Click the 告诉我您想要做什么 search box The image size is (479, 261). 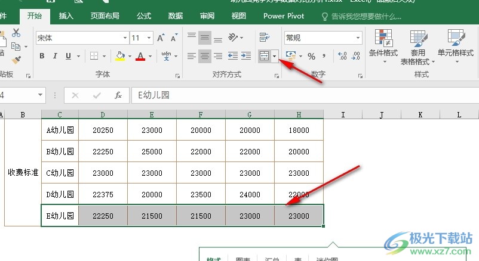pyautogui.click(x=361, y=17)
